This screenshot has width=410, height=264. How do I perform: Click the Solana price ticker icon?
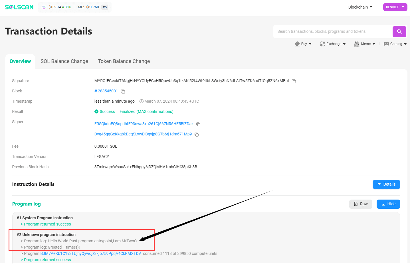click(x=44, y=7)
